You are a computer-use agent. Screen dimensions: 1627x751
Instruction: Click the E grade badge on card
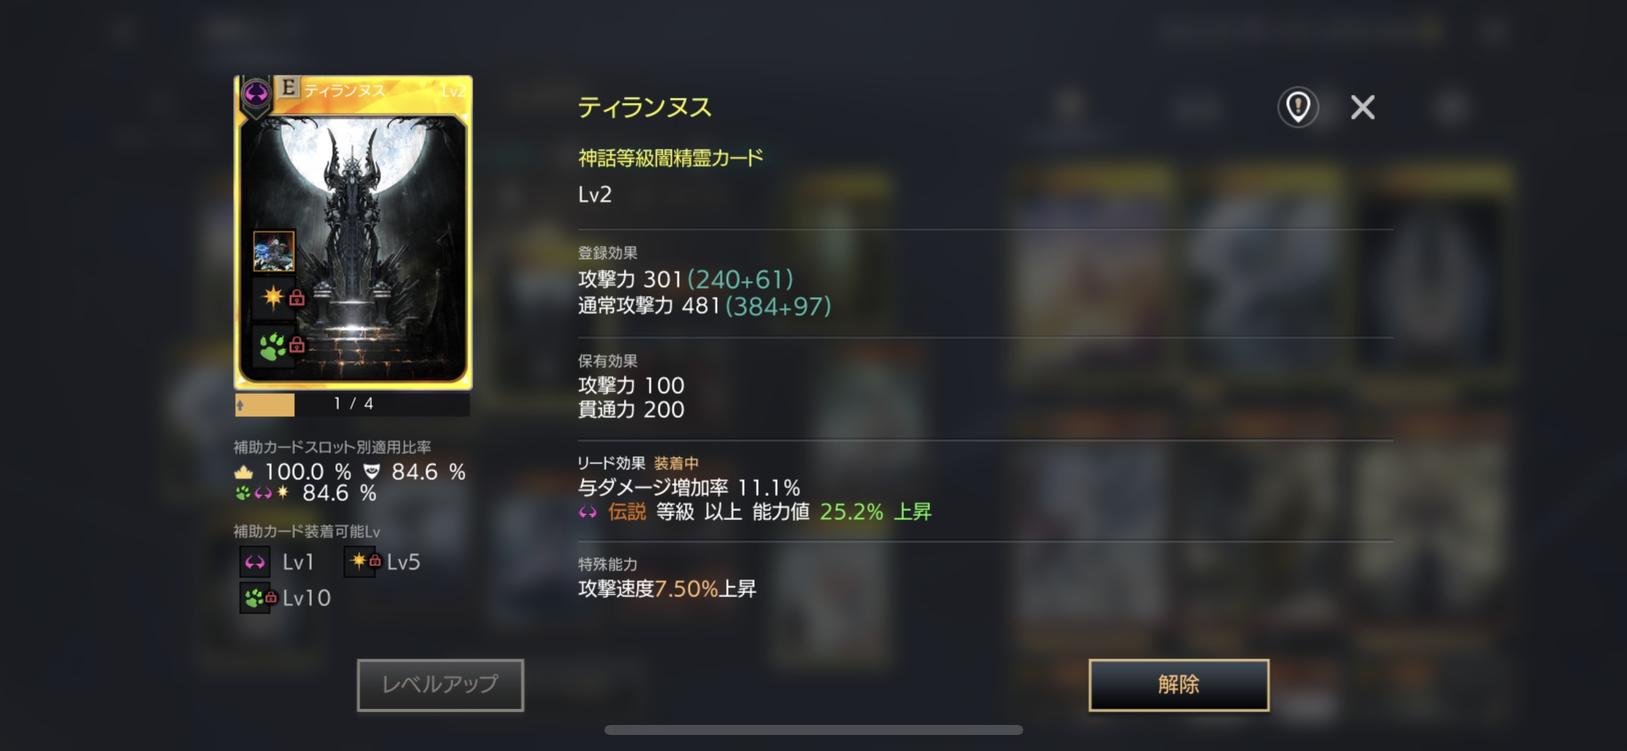point(289,87)
